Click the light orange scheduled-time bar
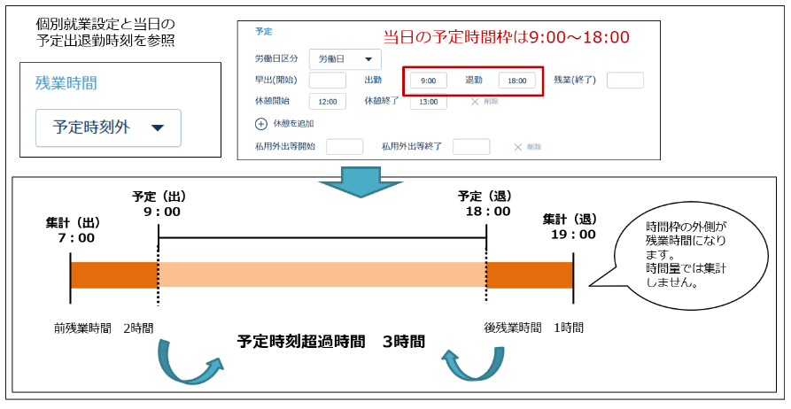Viewport: 791px width, 409px height. [322, 275]
